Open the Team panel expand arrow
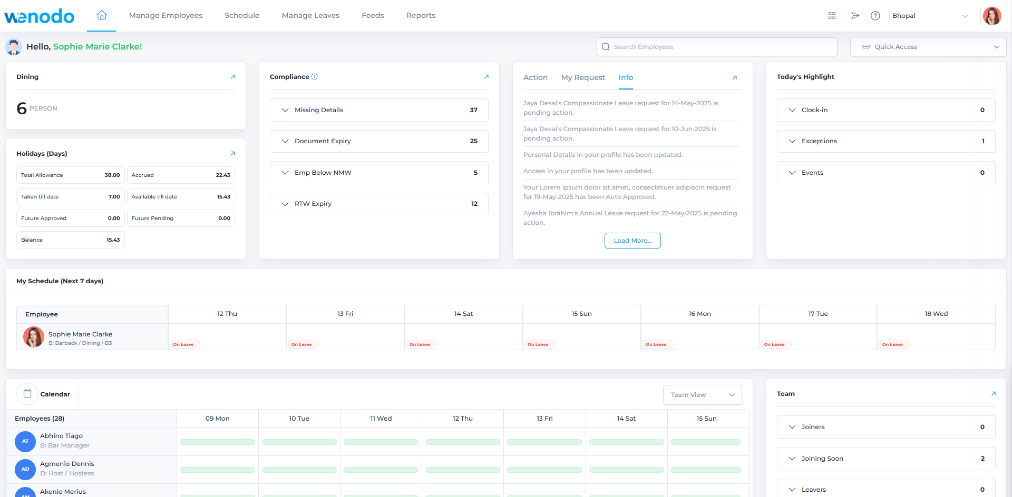 pos(993,393)
